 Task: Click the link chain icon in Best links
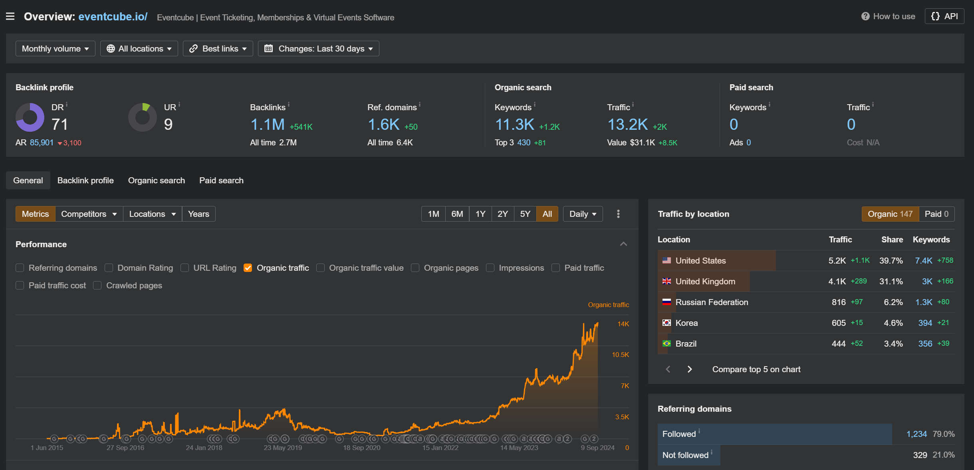click(194, 49)
